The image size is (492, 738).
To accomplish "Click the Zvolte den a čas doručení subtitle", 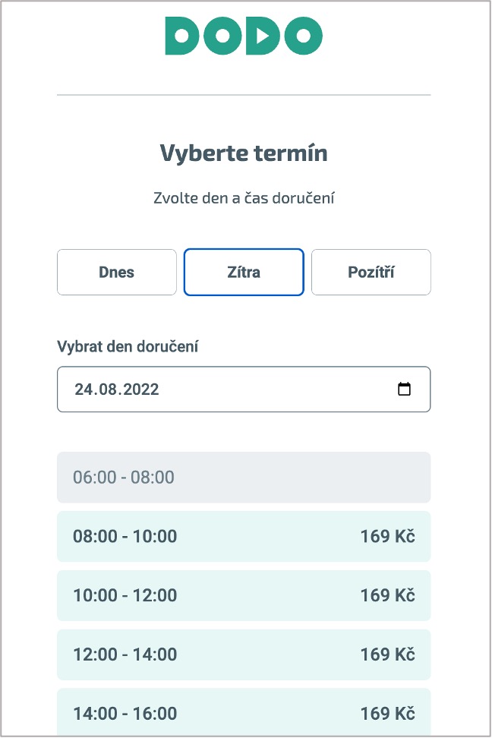I will tap(244, 198).
